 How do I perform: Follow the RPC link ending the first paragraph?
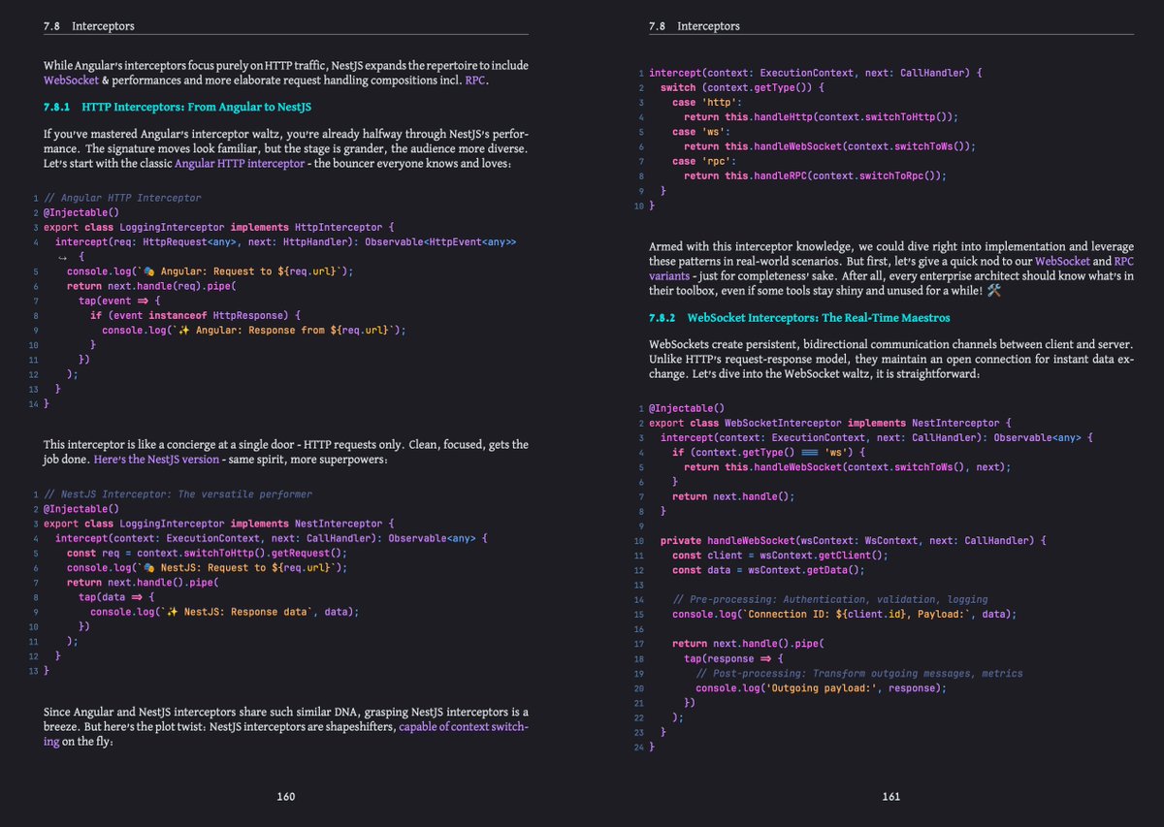pyautogui.click(x=476, y=80)
